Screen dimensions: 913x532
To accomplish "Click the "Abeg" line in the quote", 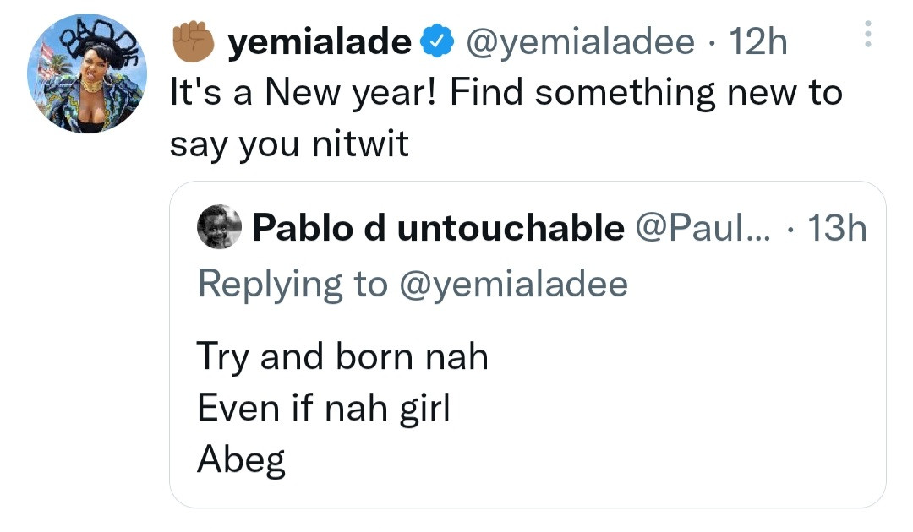I will [241, 461].
